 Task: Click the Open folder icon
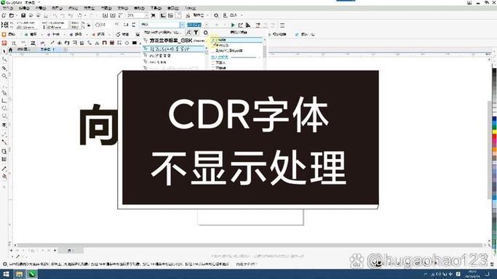(x=12, y=15)
